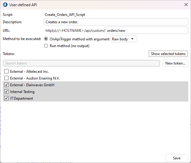Focus the Search tokens field
191x163 pixels.
(x=81, y=63)
